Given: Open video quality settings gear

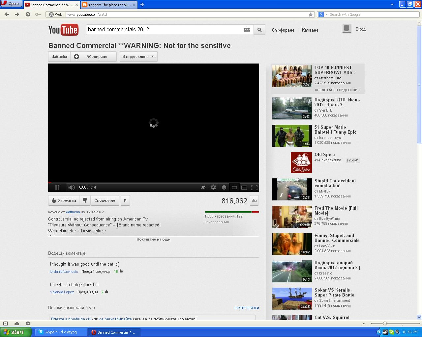Looking at the screenshot, I should [x=213, y=187].
